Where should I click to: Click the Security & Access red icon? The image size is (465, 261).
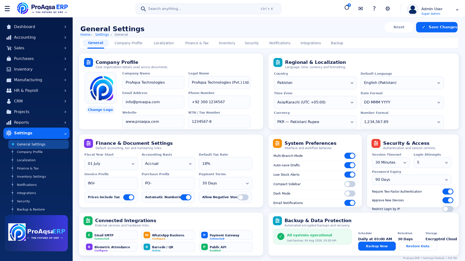376,143
